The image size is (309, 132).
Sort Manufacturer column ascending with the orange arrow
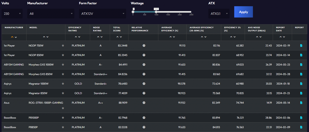[12, 37]
